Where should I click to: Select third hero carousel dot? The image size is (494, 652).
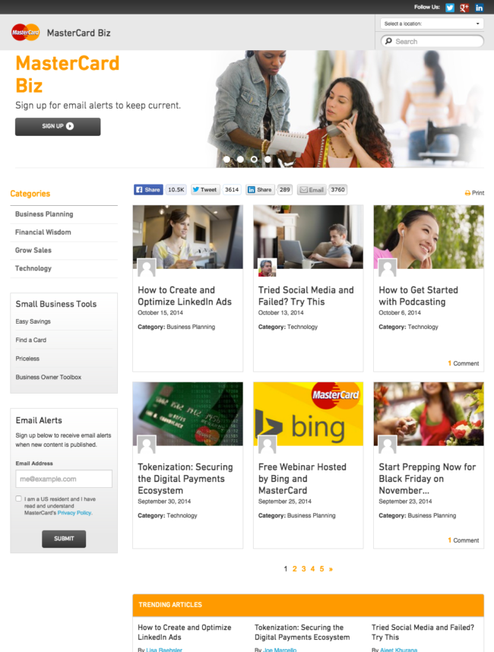(254, 160)
